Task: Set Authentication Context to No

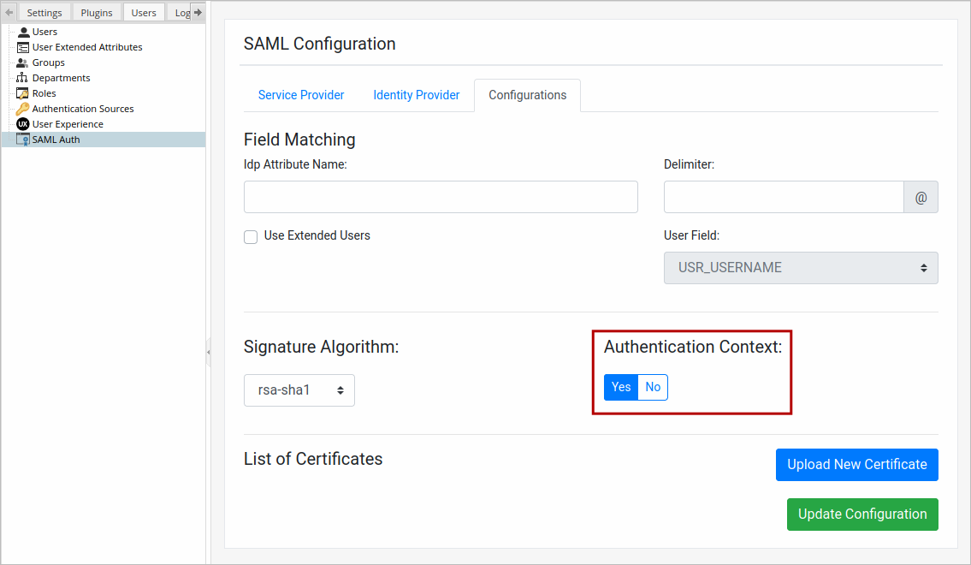Action: [653, 388]
